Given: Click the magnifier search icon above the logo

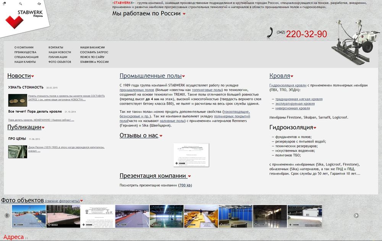Looking at the screenshot, I should (x=21, y=4).
